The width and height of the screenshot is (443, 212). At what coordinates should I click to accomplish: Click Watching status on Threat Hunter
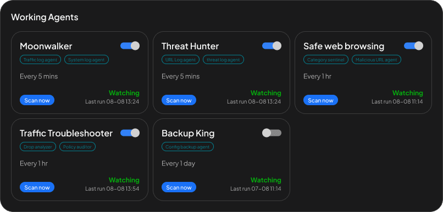pos(266,93)
